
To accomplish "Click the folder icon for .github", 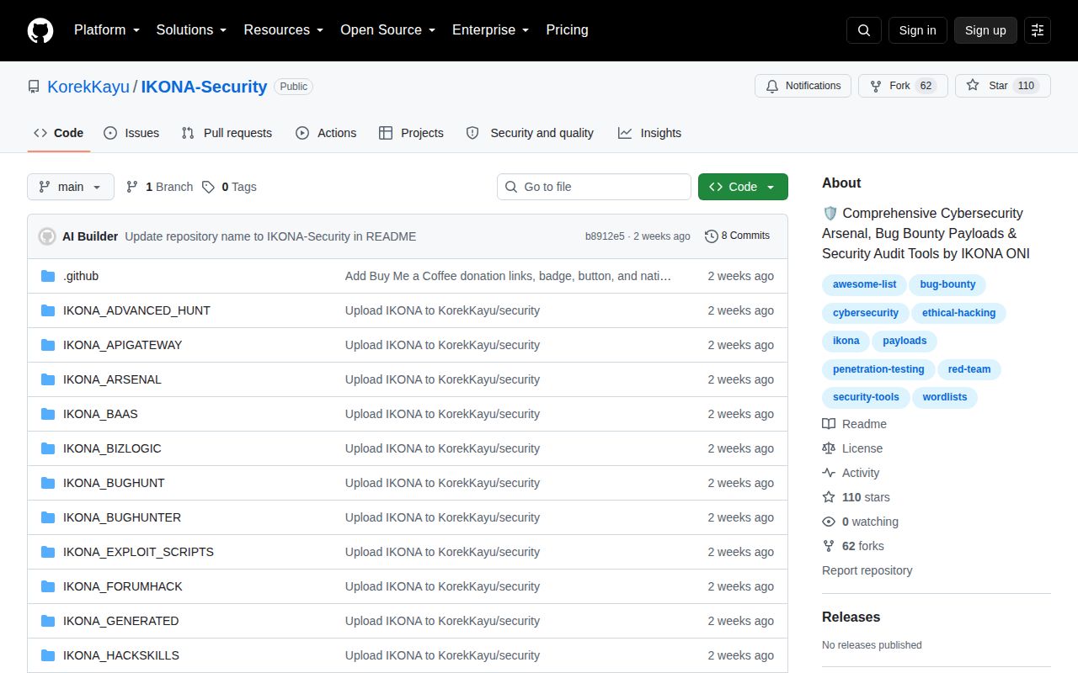I will 48,276.
